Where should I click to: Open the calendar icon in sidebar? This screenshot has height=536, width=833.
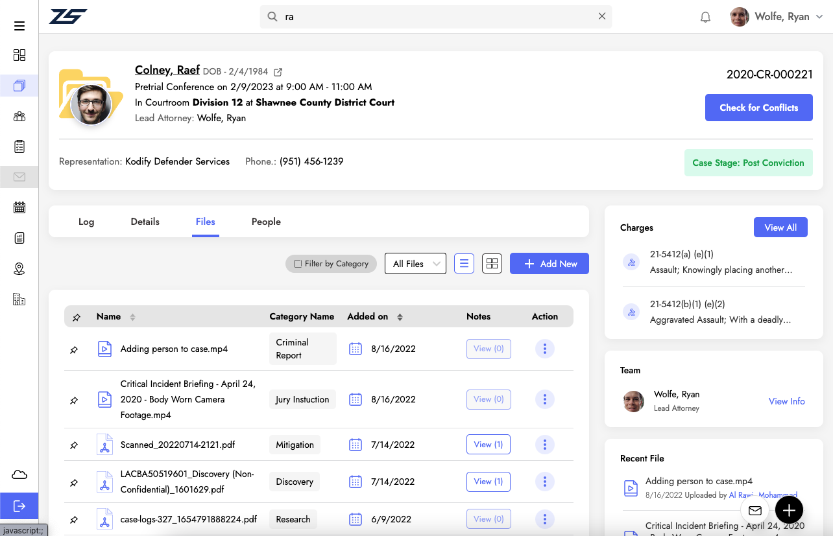pos(19,207)
